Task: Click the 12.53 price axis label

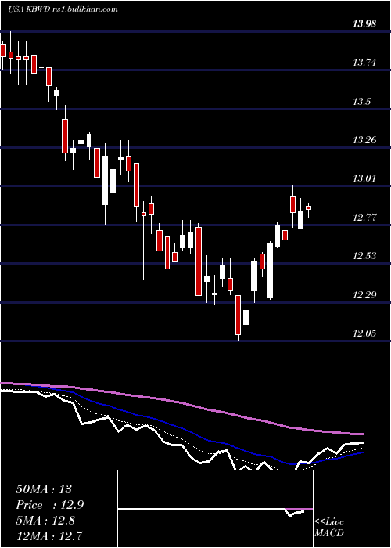Action: (364, 256)
